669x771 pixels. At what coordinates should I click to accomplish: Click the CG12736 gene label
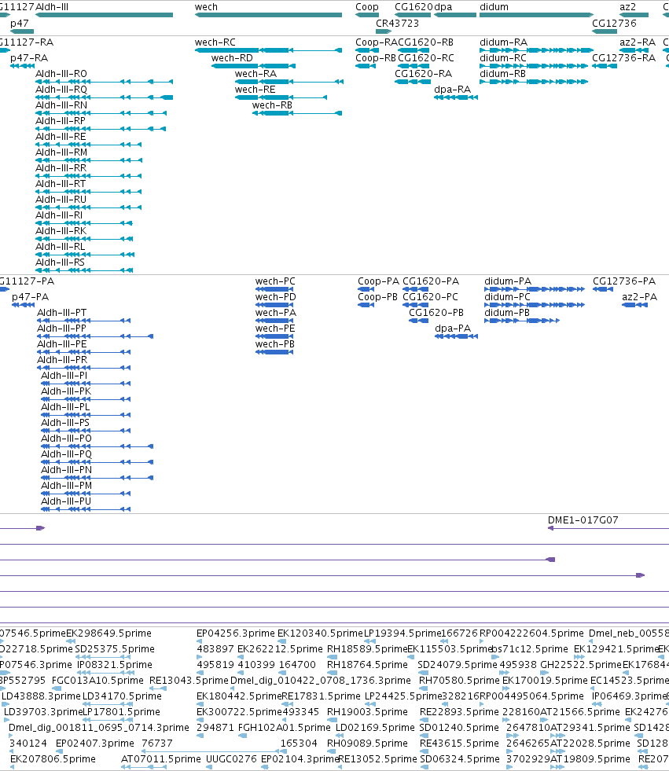614,23
